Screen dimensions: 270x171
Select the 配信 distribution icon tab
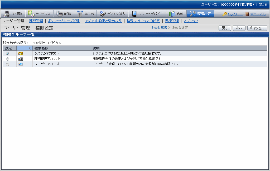coord(64,14)
